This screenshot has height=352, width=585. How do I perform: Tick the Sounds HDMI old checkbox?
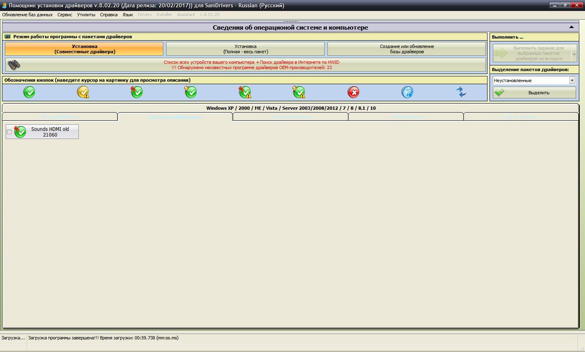[x=9, y=132]
